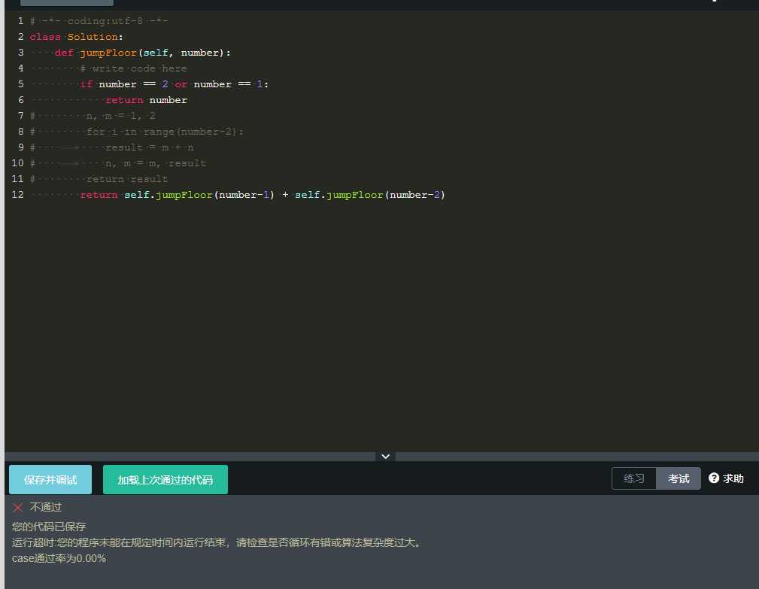Click the 保存并调试 save and debug button
Screen dimensions: 759x589
(50, 479)
